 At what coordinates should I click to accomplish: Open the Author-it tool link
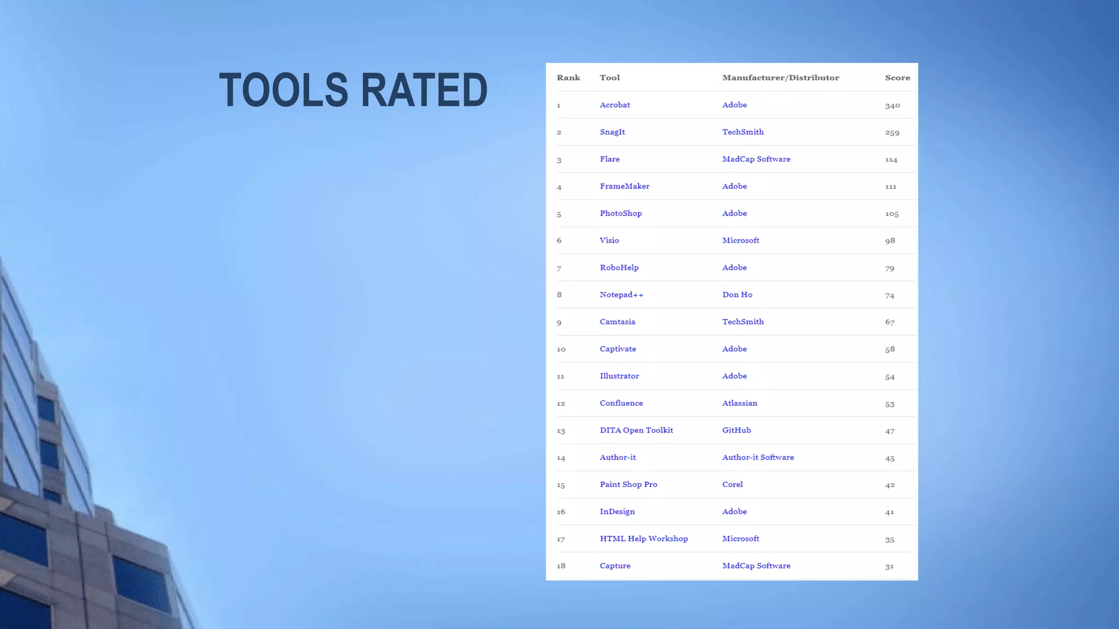pos(617,458)
